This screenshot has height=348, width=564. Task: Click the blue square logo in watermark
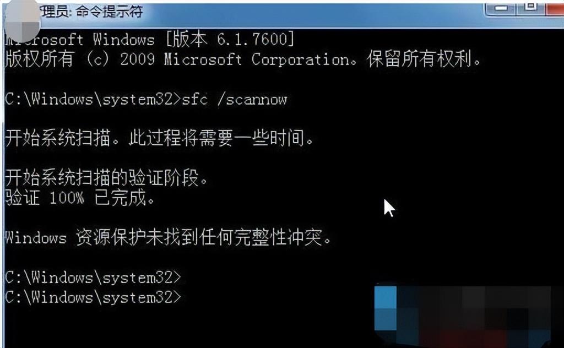(x=385, y=308)
